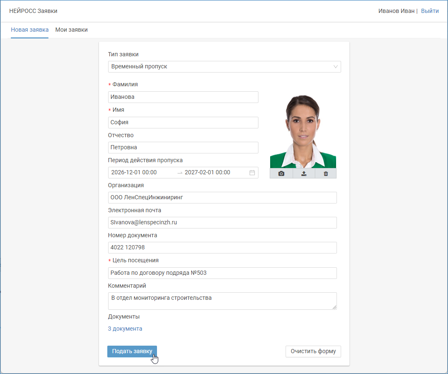Click the Отчество field with Петровна
448x374 pixels.
(x=183, y=148)
